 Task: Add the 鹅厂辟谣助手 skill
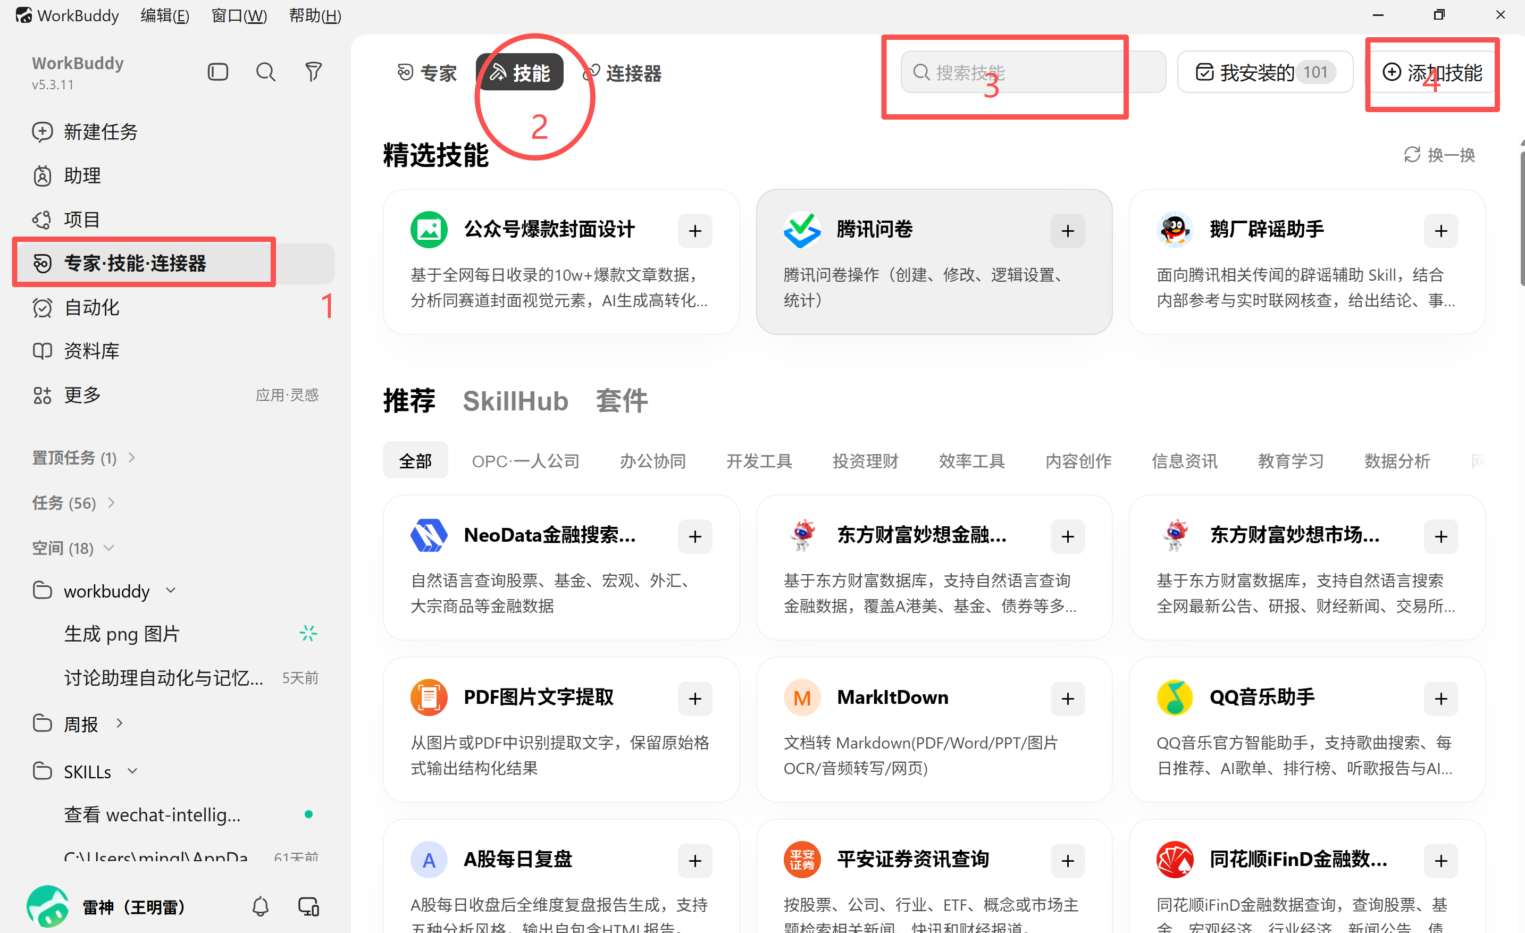click(x=1441, y=231)
